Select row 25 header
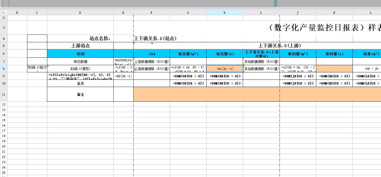 click(x=4, y=172)
